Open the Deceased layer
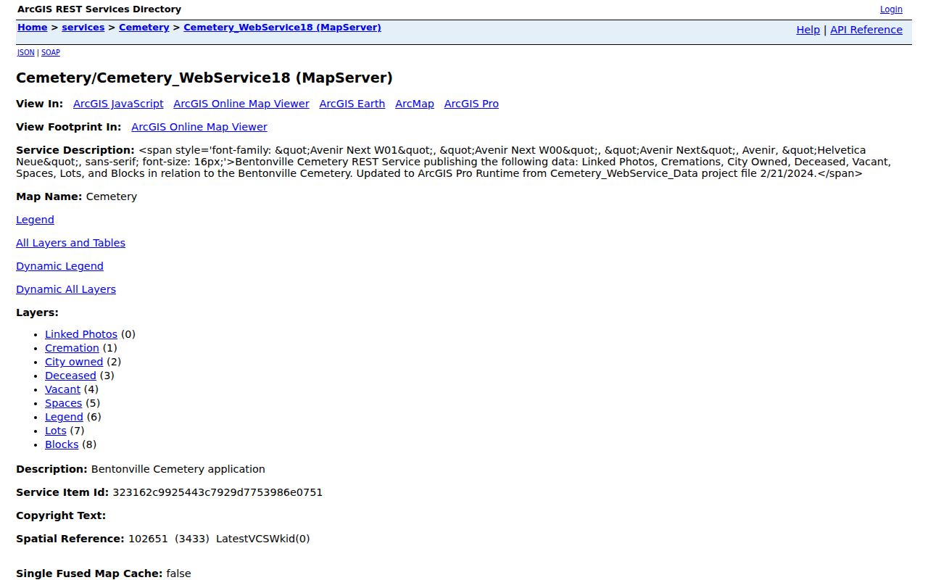The width and height of the screenshot is (928, 580). click(x=70, y=376)
